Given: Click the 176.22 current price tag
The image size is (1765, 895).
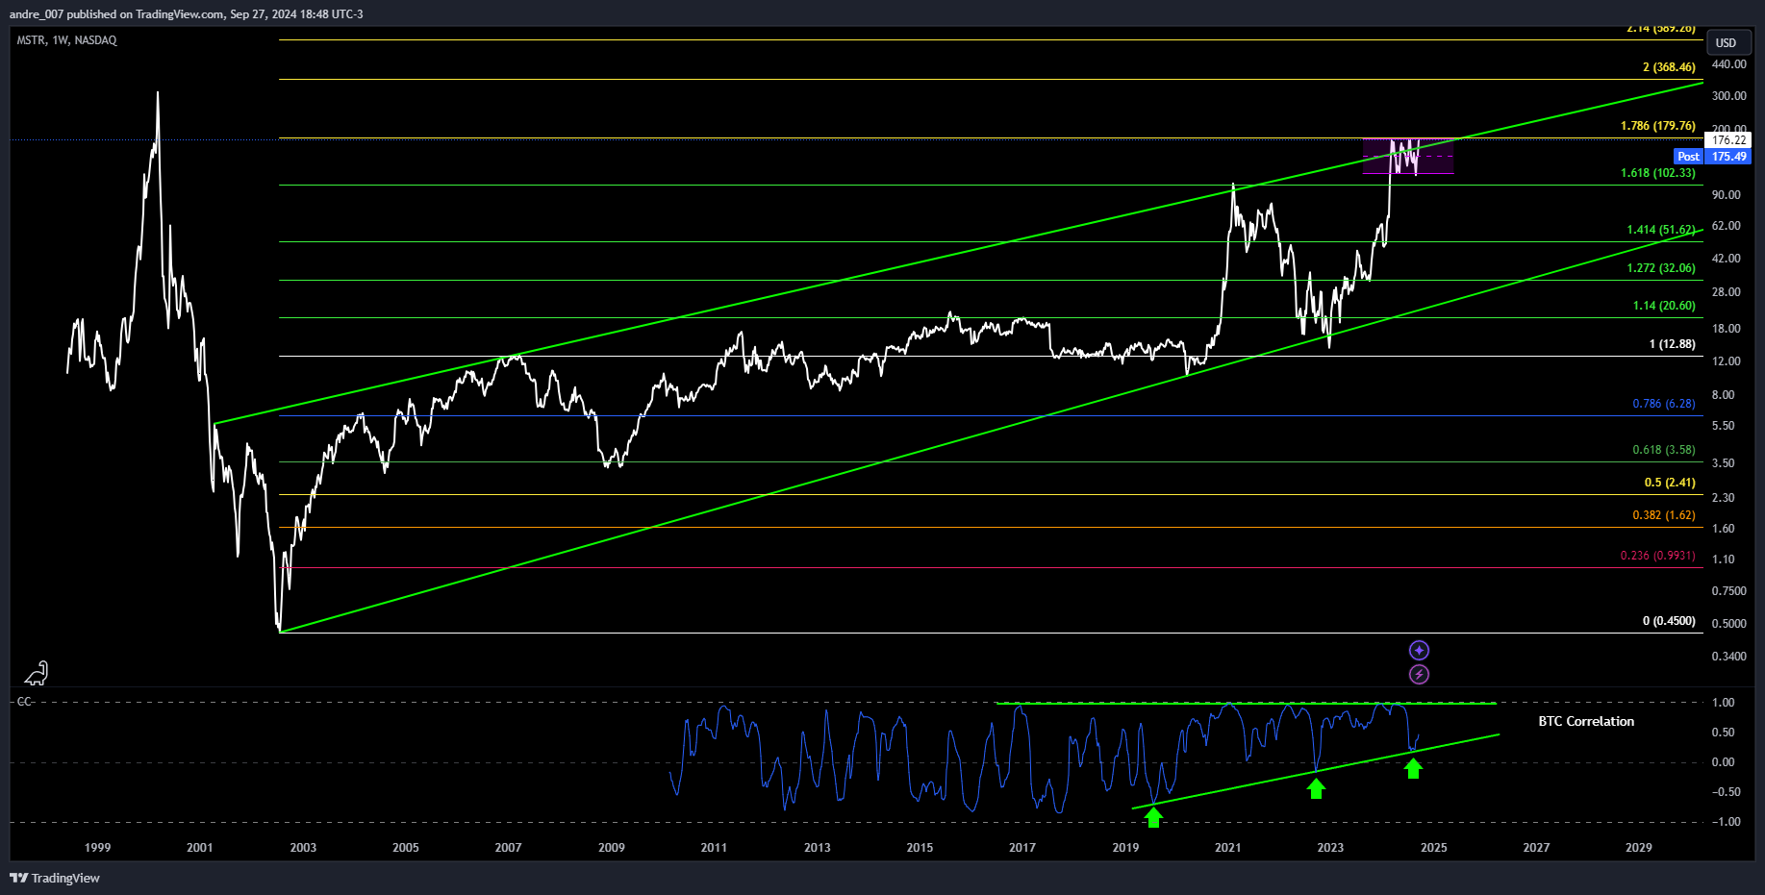Looking at the screenshot, I should [1729, 140].
